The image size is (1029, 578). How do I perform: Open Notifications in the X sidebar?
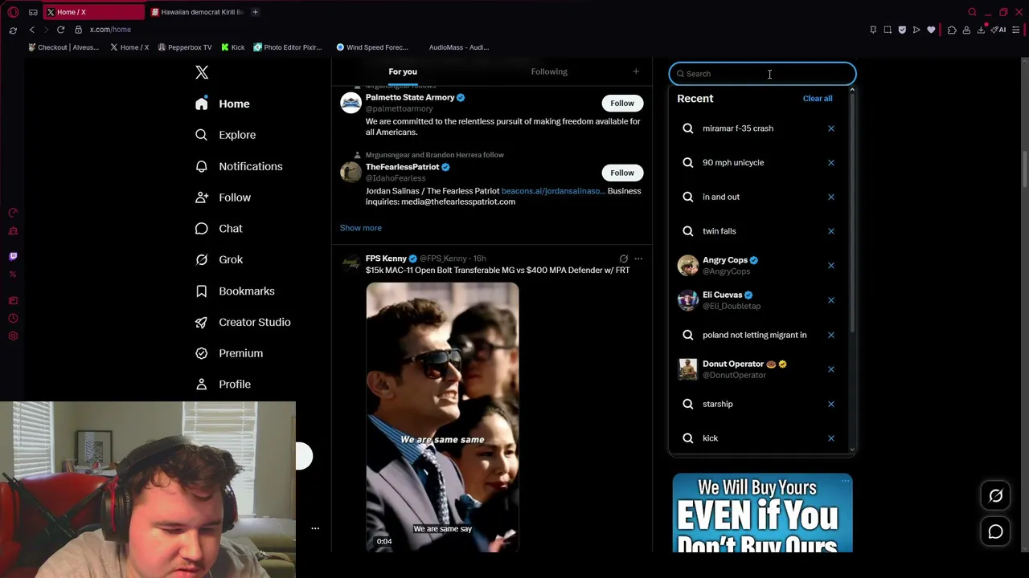tap(240, 166)
